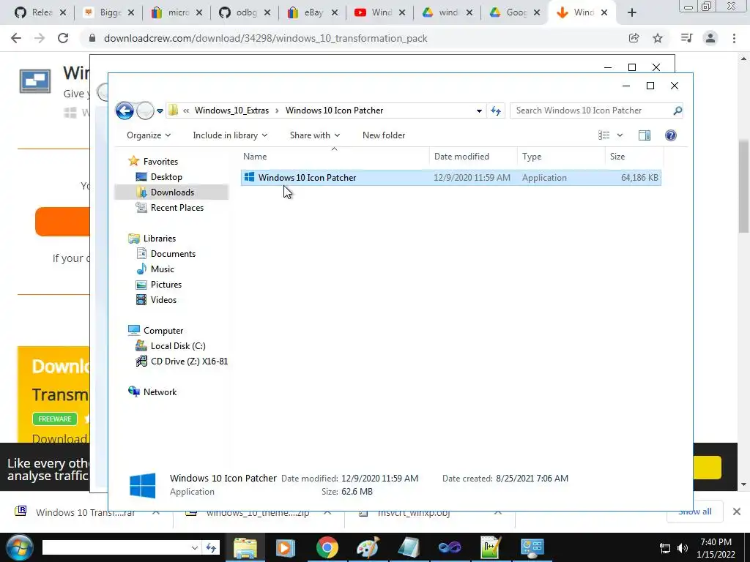Open recent locations dropdown beside forward arrow
750x562 pixels.
coord(160,111)
